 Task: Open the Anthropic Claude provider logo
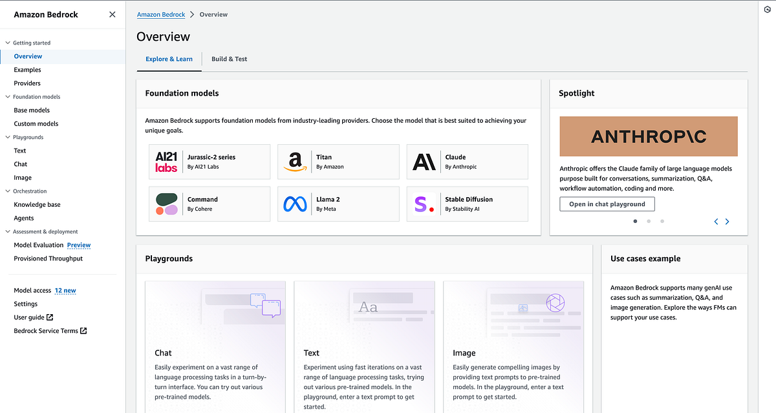pyautogui.click(x=425, y=162)
